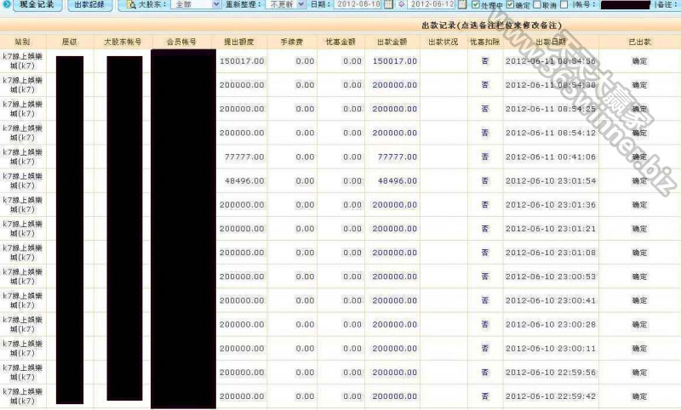Click 否 in the 22:59:56 row
This screenshot has width=681, height=410.
(x=485, y=373)
